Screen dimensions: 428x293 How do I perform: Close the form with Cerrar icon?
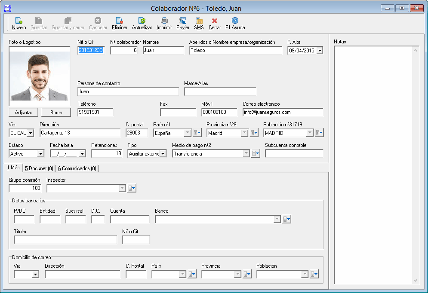click(x=215, y=21)
